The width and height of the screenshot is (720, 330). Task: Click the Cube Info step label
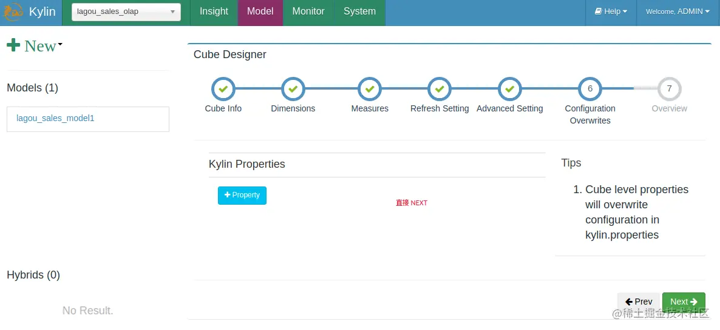point(223,109)
